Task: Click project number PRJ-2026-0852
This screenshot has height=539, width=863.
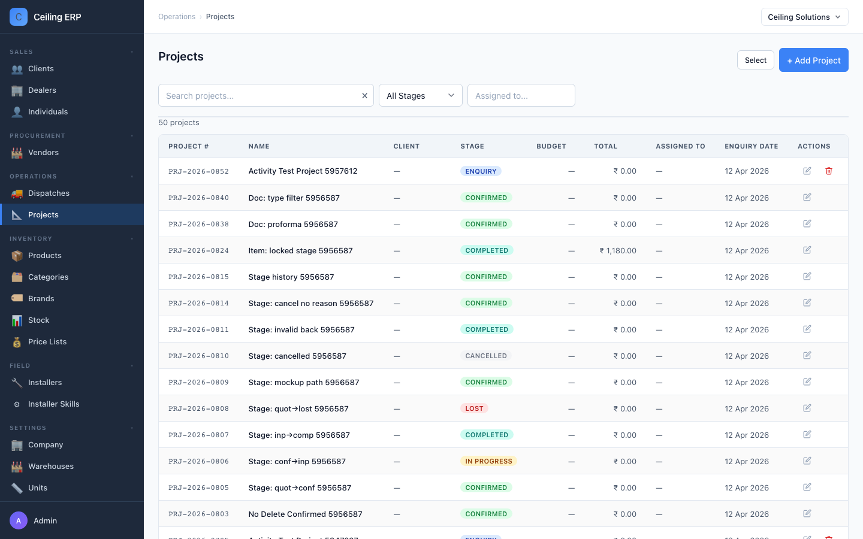Action: pos(198,171)
